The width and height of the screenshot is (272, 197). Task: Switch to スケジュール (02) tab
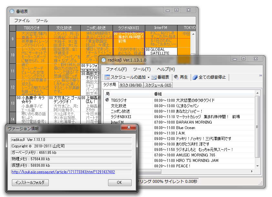tap(158, 85)
